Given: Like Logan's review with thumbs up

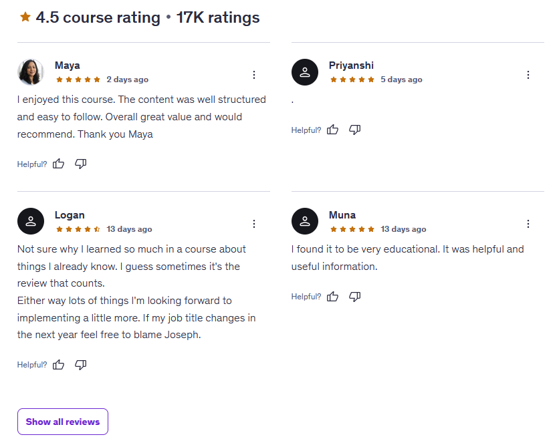Looking at the screenshot, I should [59, 365].
